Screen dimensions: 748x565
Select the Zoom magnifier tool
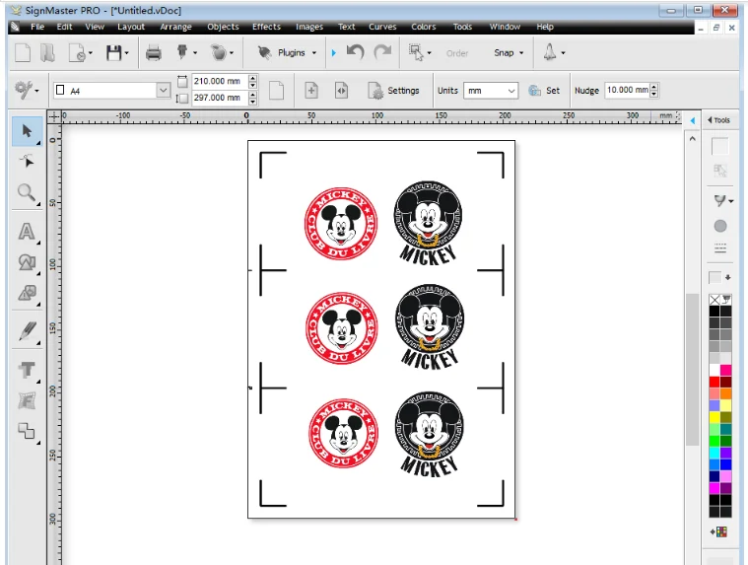[27, 193]
